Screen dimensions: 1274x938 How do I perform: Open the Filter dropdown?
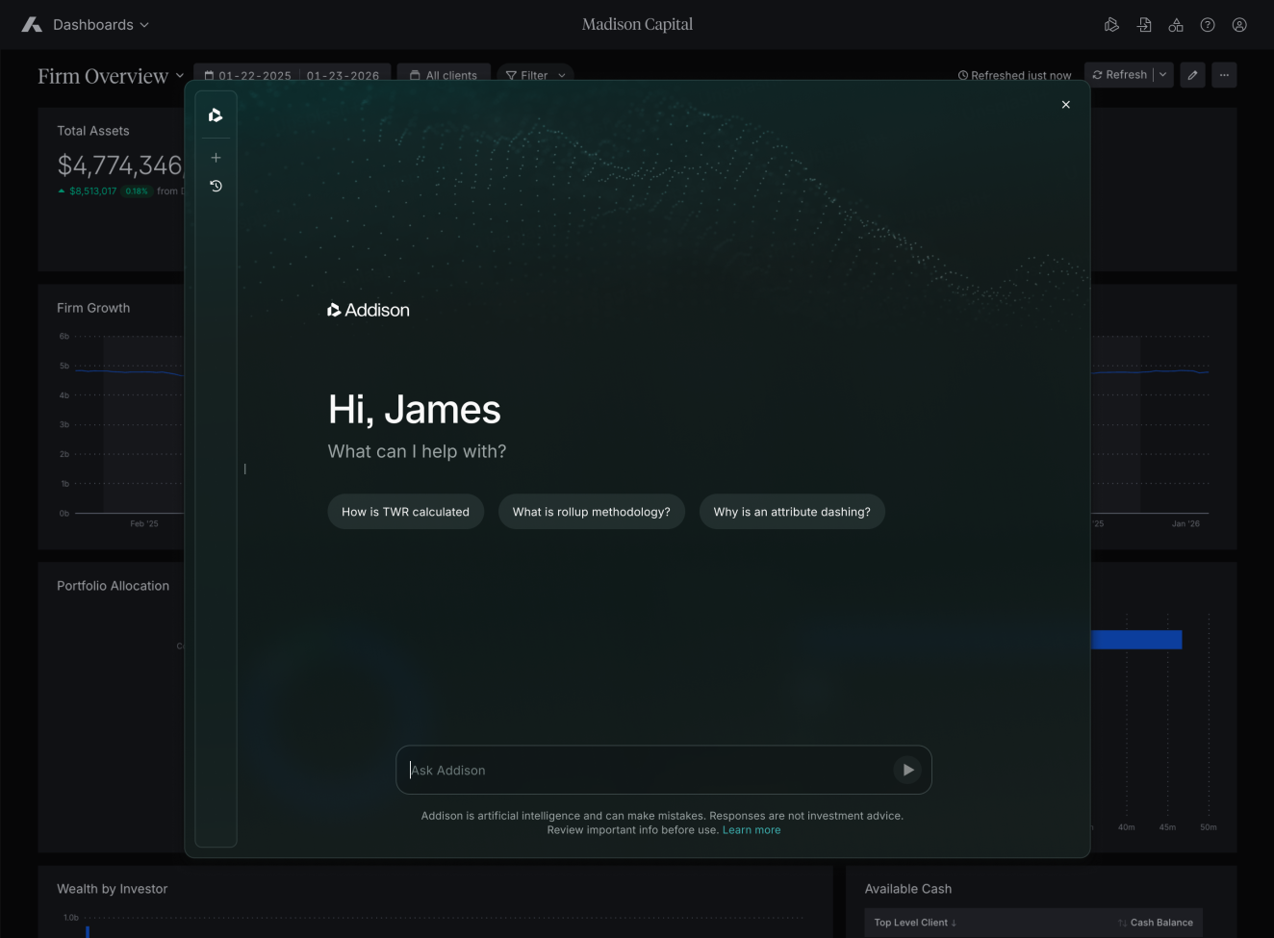tap(535, 75)
